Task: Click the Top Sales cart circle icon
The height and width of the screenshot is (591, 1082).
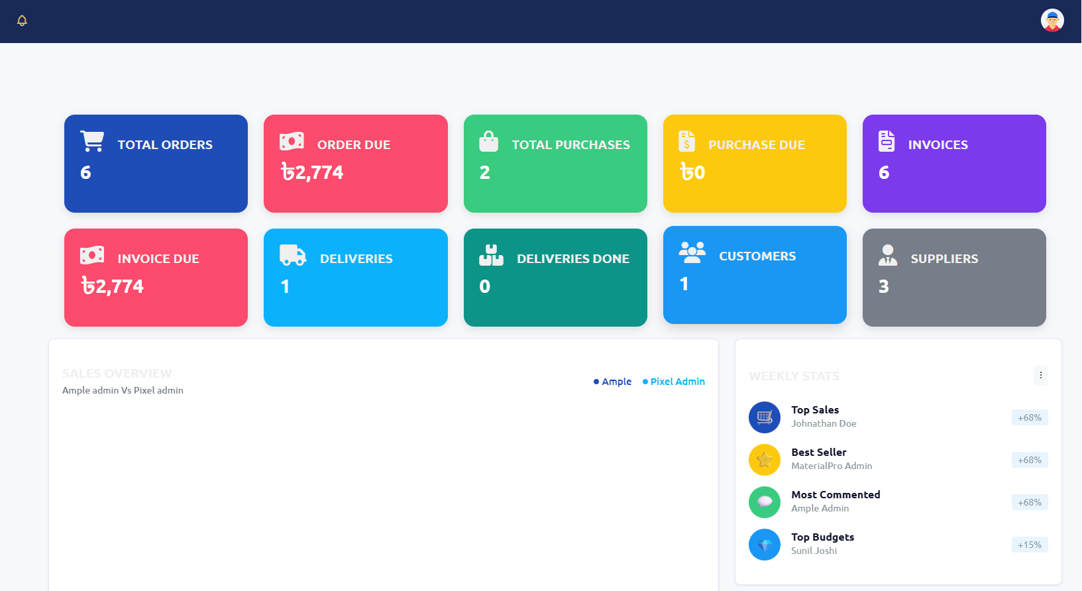Action: tap(765, 417)
